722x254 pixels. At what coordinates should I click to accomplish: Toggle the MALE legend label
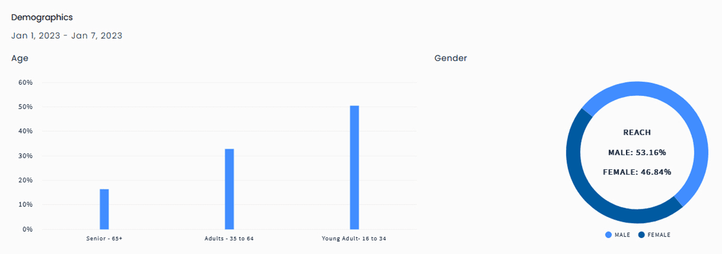(x=622, y=235)
